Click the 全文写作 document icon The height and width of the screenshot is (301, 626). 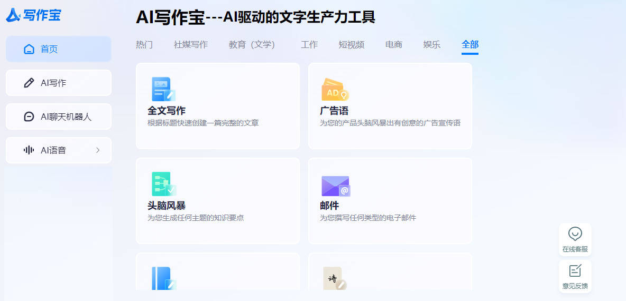[163, 89]
